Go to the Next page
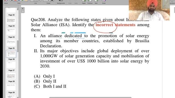The width and height of the screenshot is (175, 98). [96, 2]
